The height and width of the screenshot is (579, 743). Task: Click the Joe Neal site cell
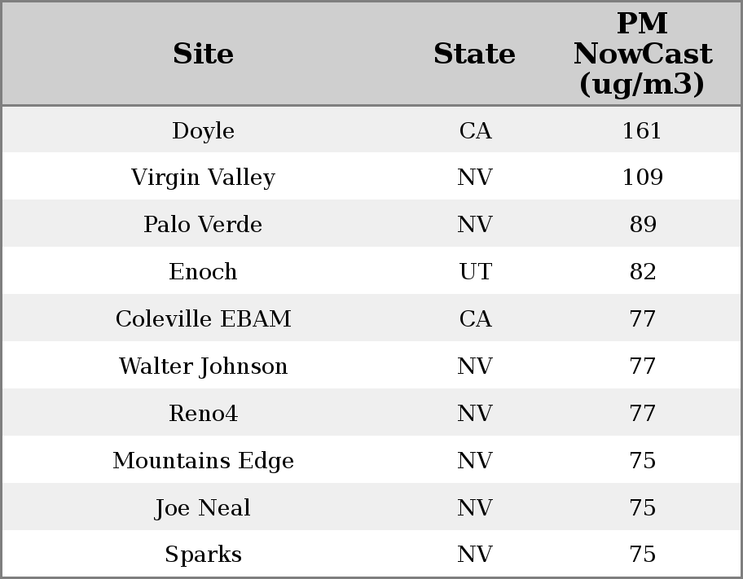[204, 508]
